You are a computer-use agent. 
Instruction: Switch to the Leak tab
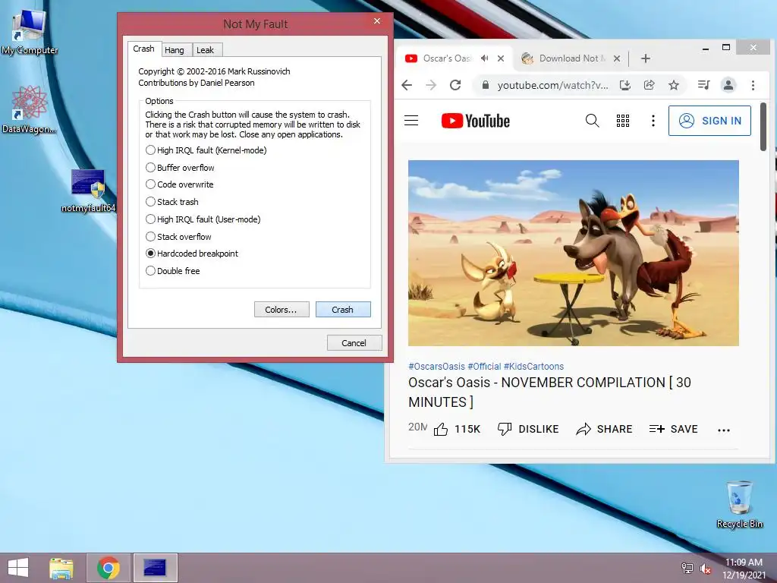point(205,50)
